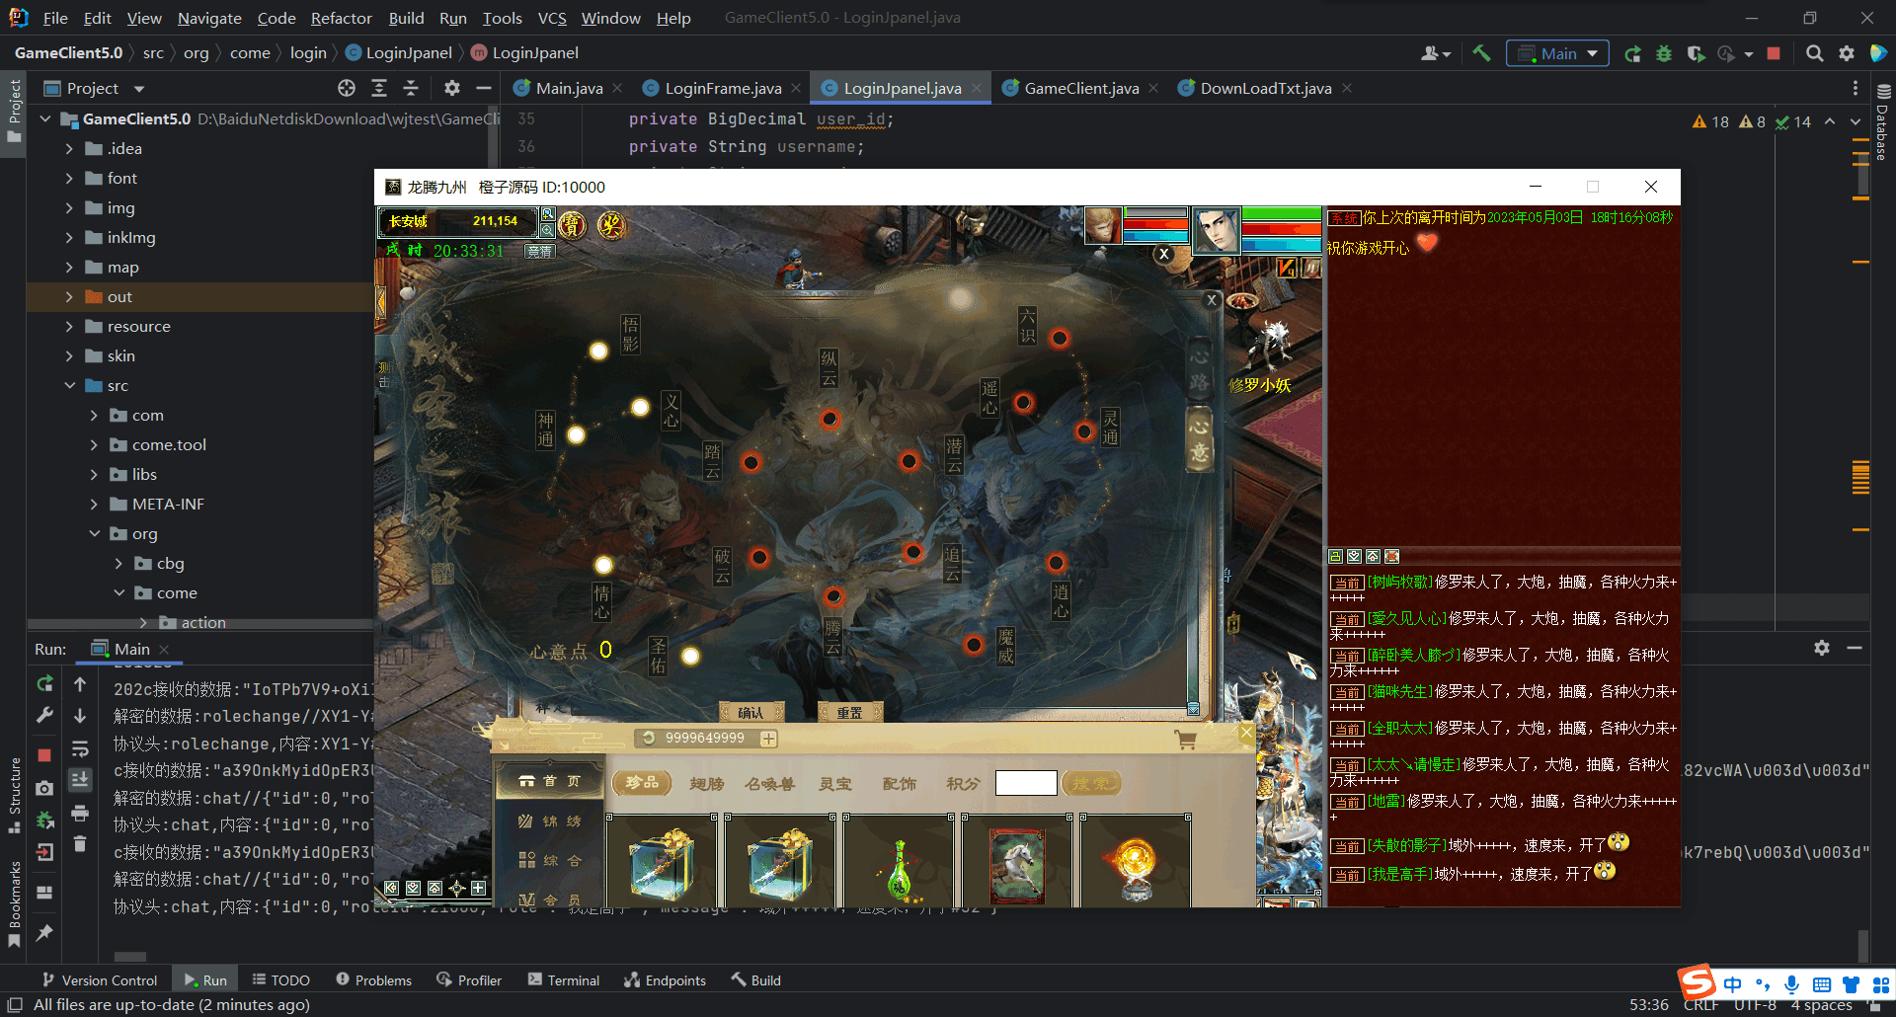Click the white search input in shop
1896x1017 pixels.
click(x=1025, y=783)
